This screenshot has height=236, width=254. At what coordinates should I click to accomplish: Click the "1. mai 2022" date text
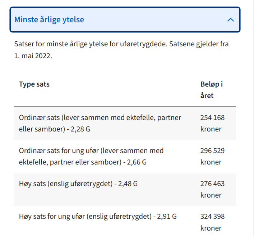33,56
